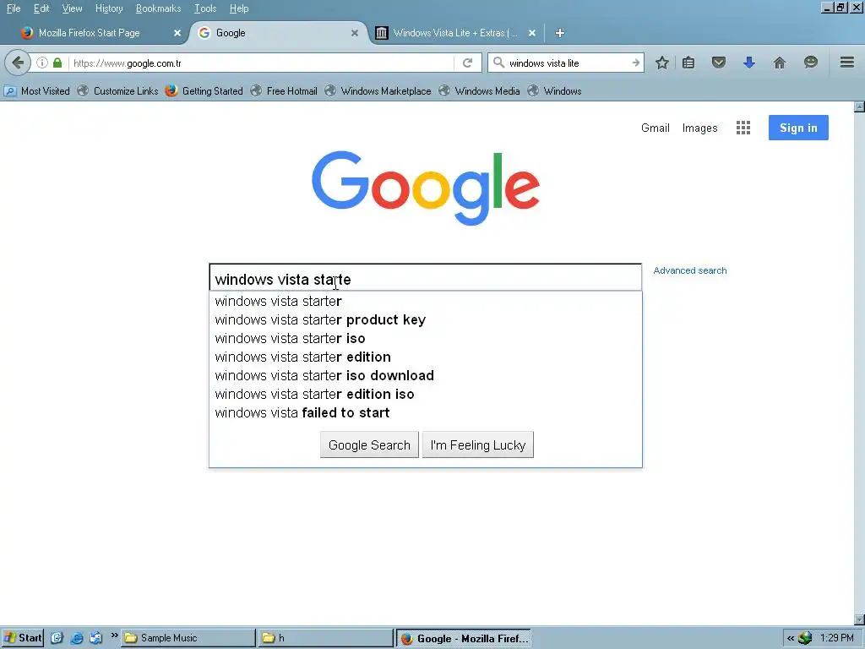865x649 pixels.
Task: Bookmark this page with the star icon
Action: pyautogui.click(x=662, y=63)
